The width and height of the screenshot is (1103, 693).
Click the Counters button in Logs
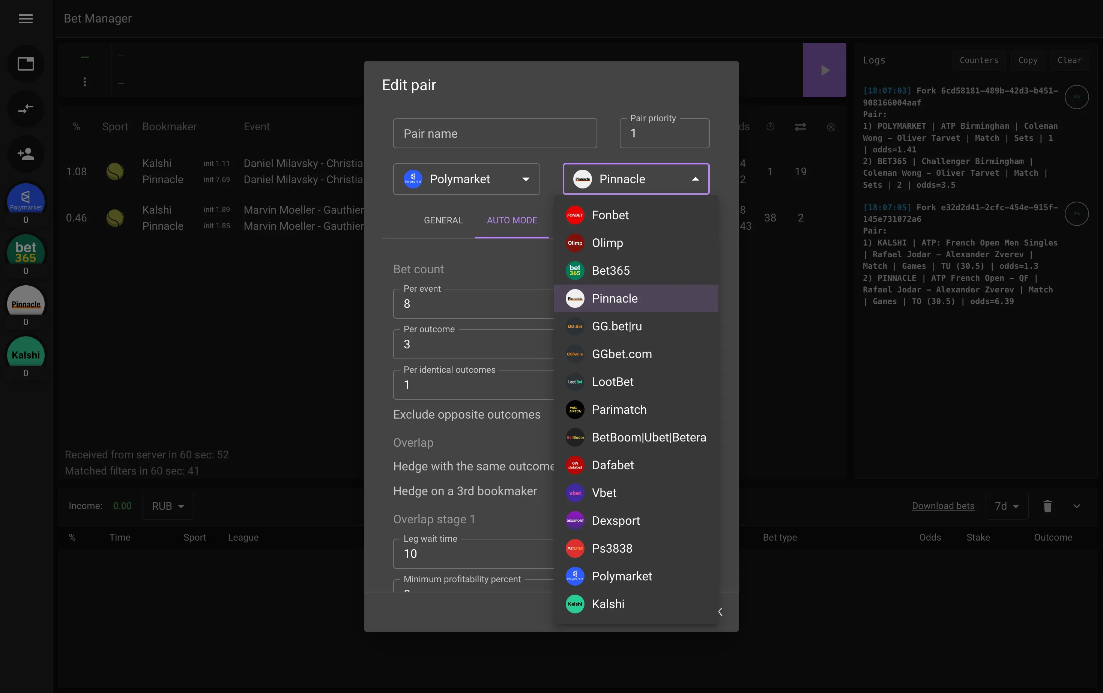[x=979, y=60]
